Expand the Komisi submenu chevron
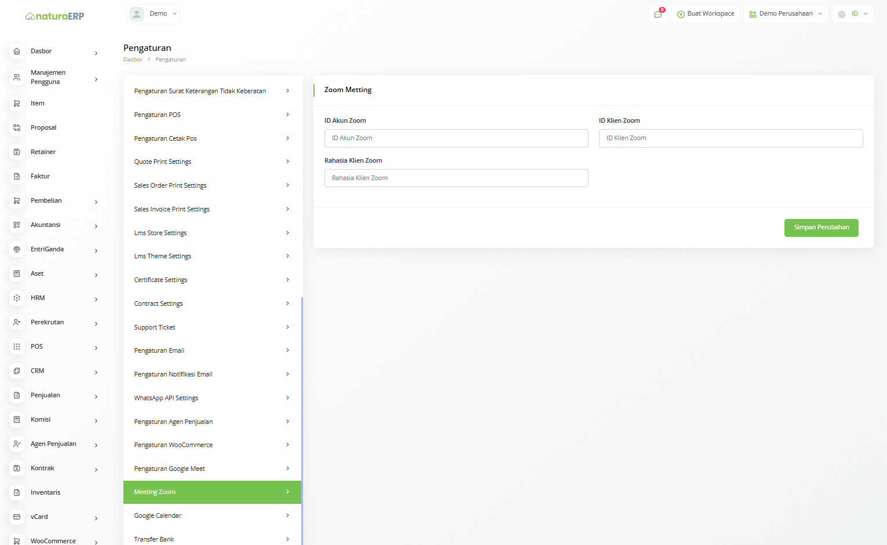The height and width of the screenshot is (545, 887). 96,421
